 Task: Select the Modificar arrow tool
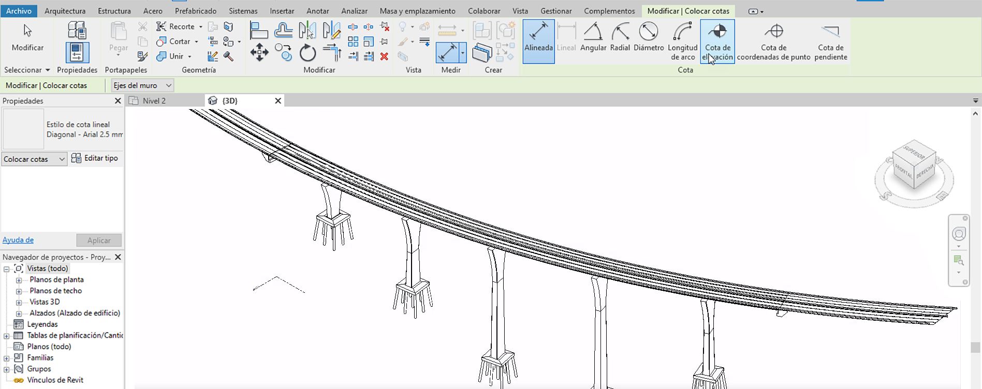coord(27,38)
